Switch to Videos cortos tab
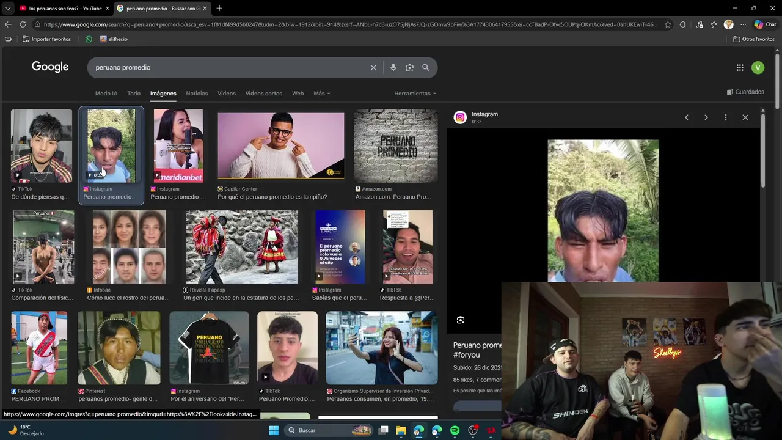 (x=264, y=94)
